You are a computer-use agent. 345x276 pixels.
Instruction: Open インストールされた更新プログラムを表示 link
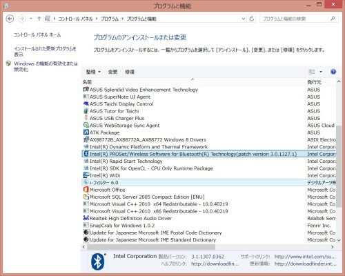pos(45,52)
